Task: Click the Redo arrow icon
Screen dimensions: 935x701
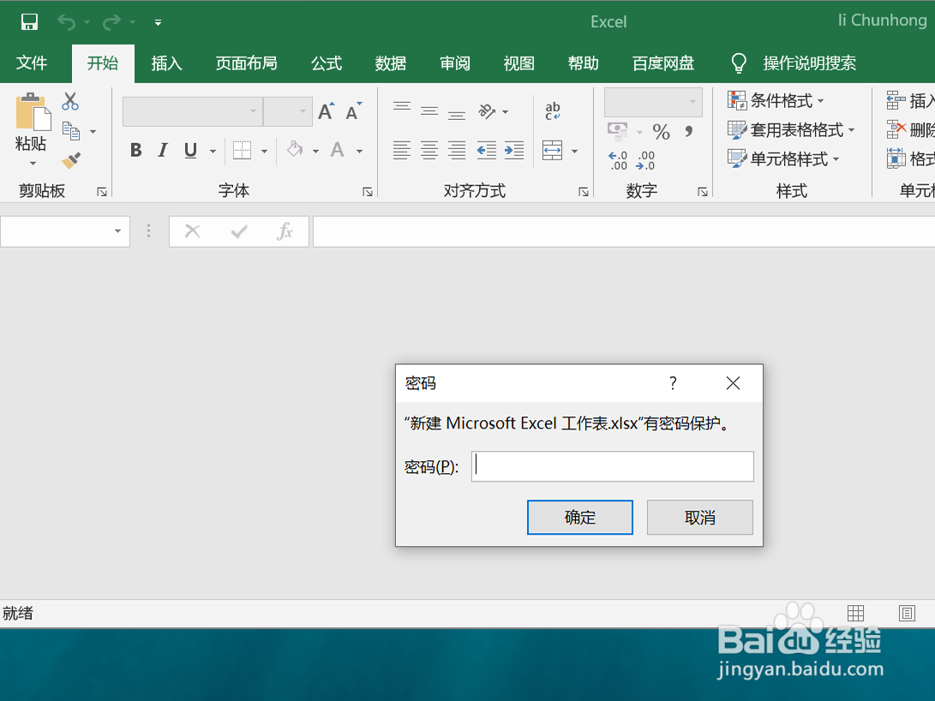Action: pyautogui.click(x=111, y=22)
